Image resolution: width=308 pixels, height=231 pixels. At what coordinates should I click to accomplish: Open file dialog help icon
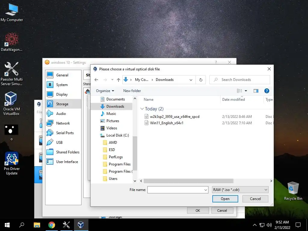(x=266, y=91)
